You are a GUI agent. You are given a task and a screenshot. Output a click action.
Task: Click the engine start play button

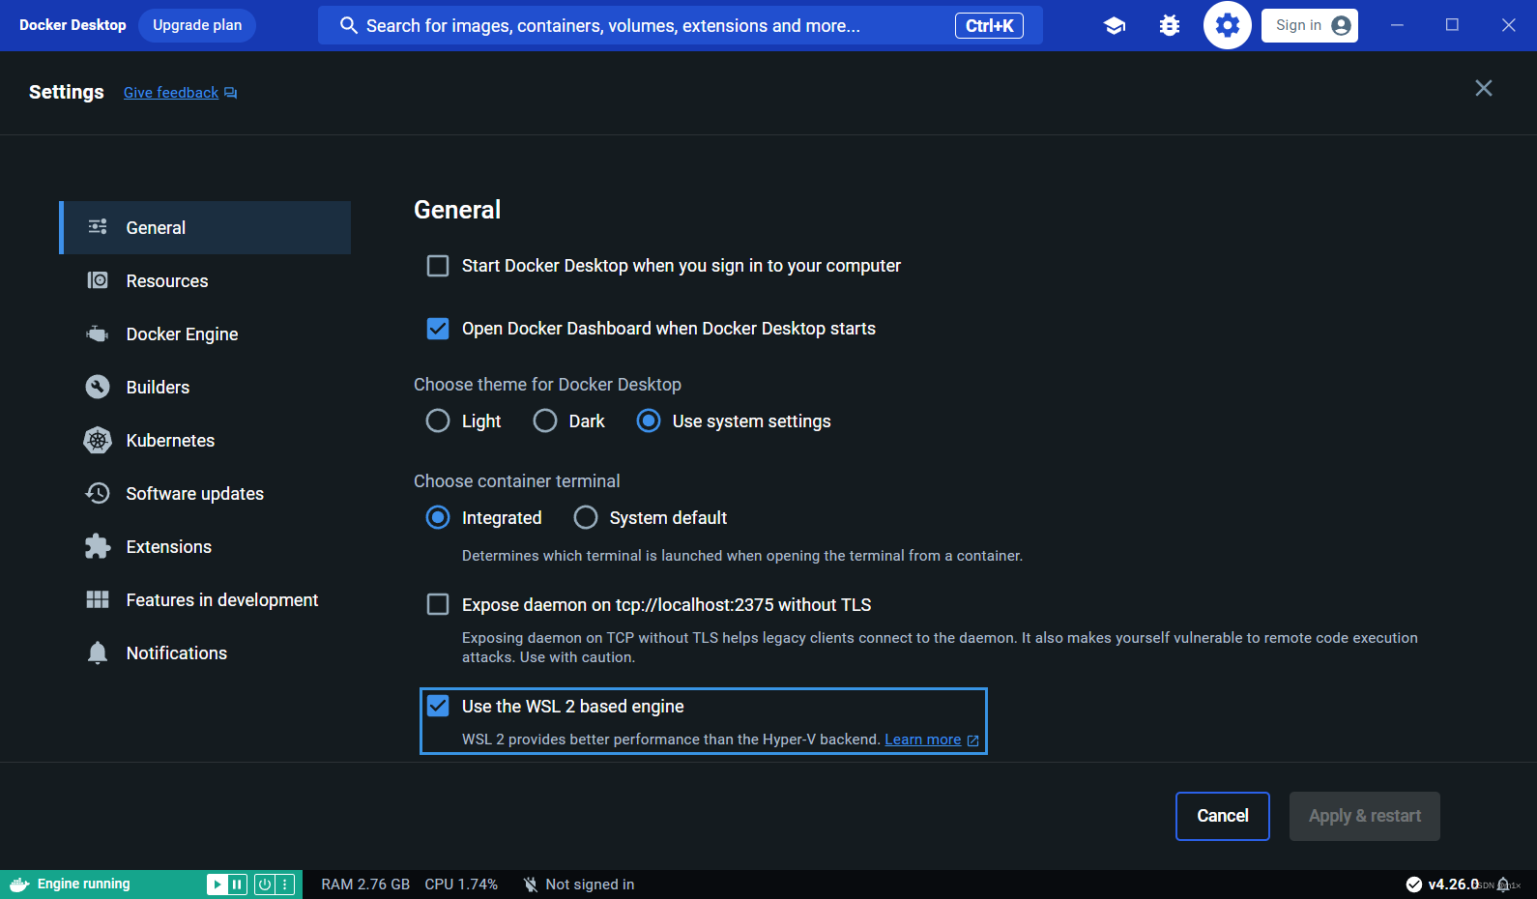point(217,884)
